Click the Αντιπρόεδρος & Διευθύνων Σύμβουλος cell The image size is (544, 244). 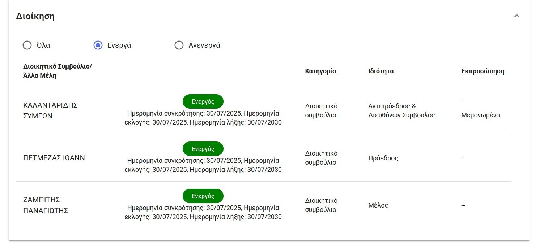401,111
